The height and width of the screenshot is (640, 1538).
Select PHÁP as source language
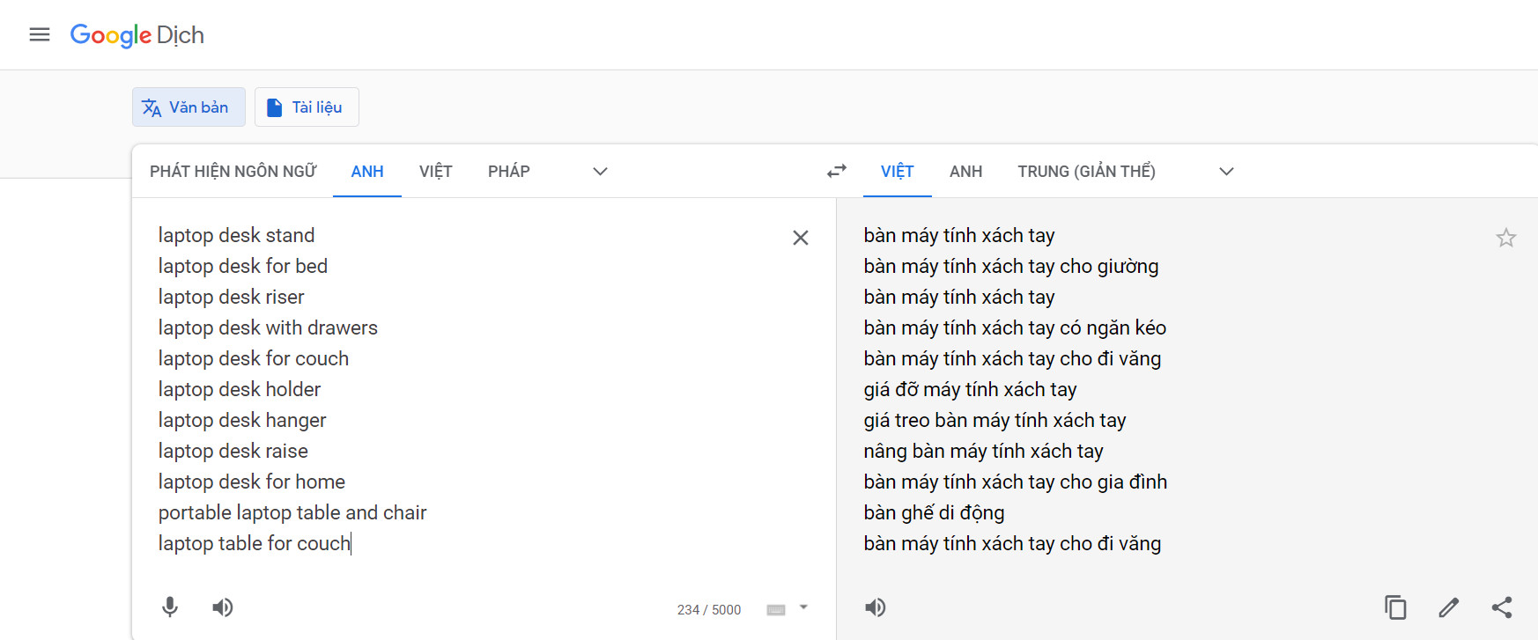coord(509,171)
